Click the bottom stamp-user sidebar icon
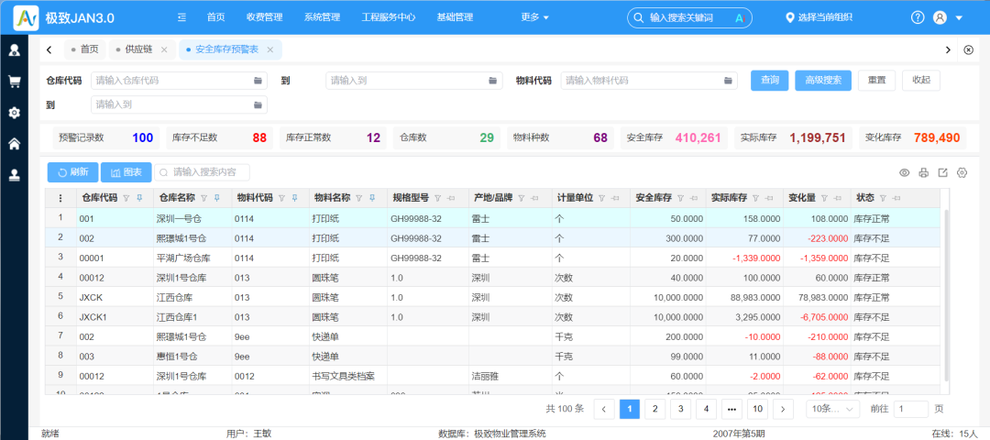Image resolution: width=990 pixels, height=440 pixels. pos(14,175)
